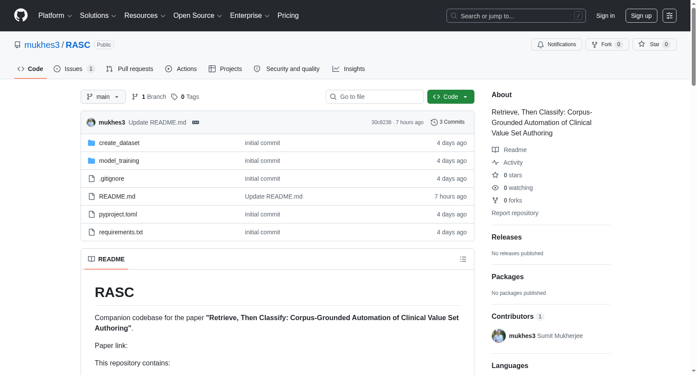
Task: Open mukhes3 Sumit Mukherjee contributor link
Action: point(546,336)
